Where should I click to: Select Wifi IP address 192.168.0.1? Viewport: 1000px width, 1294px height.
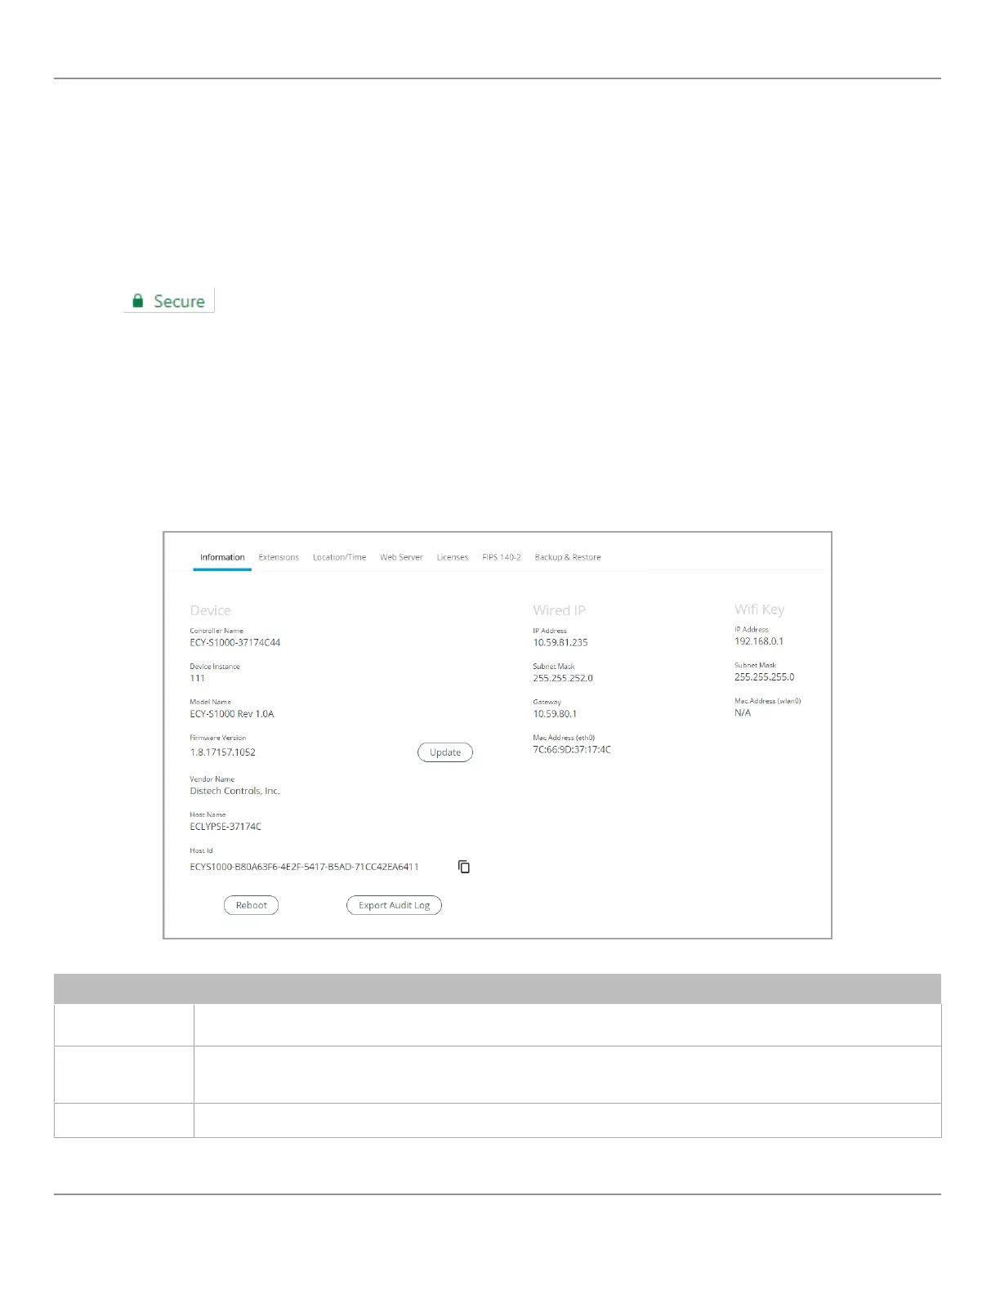pyautogui.click(x=759, y=641)
